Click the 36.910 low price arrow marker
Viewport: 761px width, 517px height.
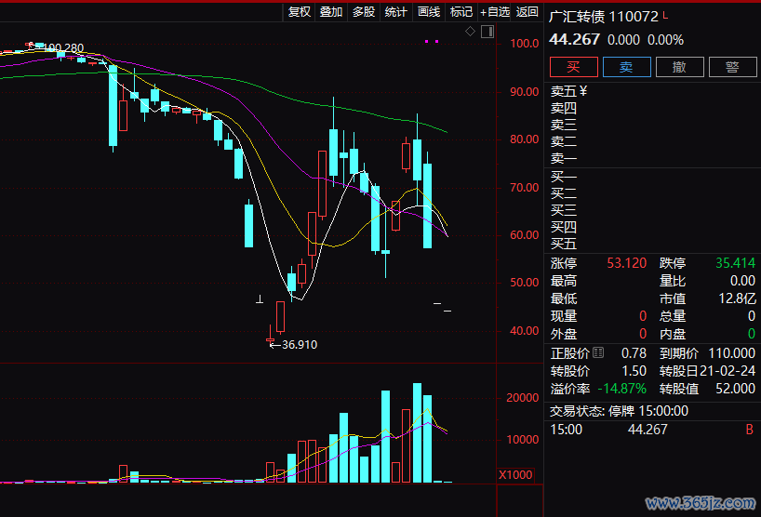(292, 344)
